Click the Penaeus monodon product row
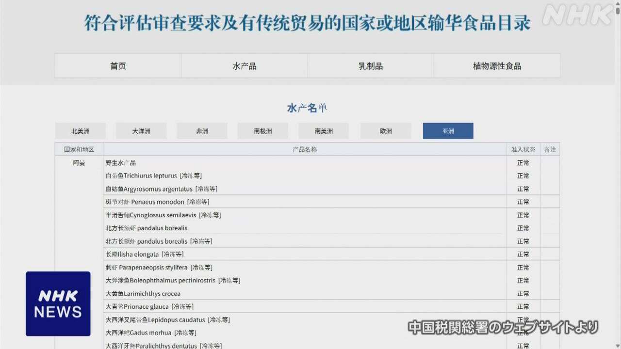The height and width of the screenshot is (349, 621). [305, 202]
